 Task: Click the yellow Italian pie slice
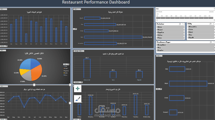point(23,71)
